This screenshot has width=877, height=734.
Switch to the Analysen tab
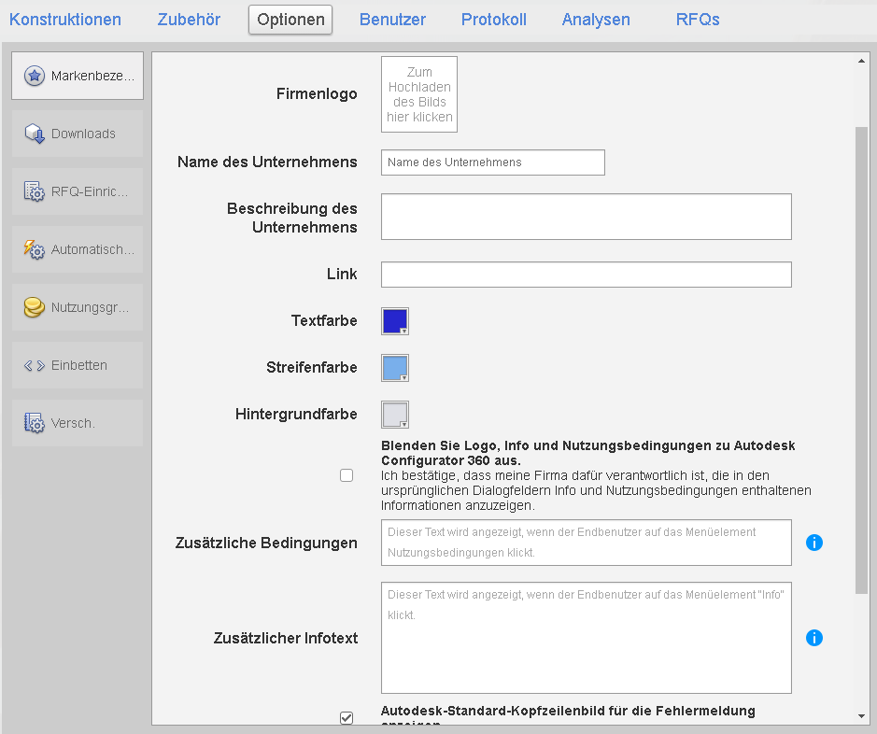[x=595, y=19]
